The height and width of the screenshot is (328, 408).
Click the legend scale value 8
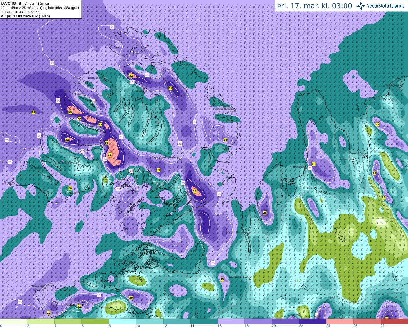pyautogui.click(x=110, y=326)
